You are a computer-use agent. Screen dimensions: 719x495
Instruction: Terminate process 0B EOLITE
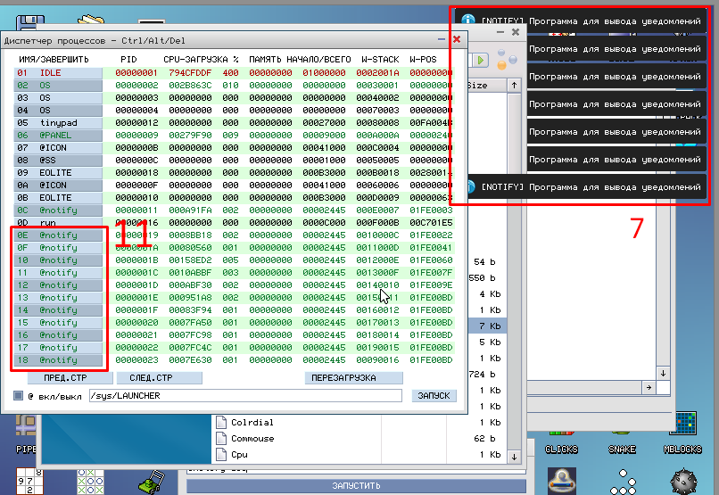pos(58,197)
